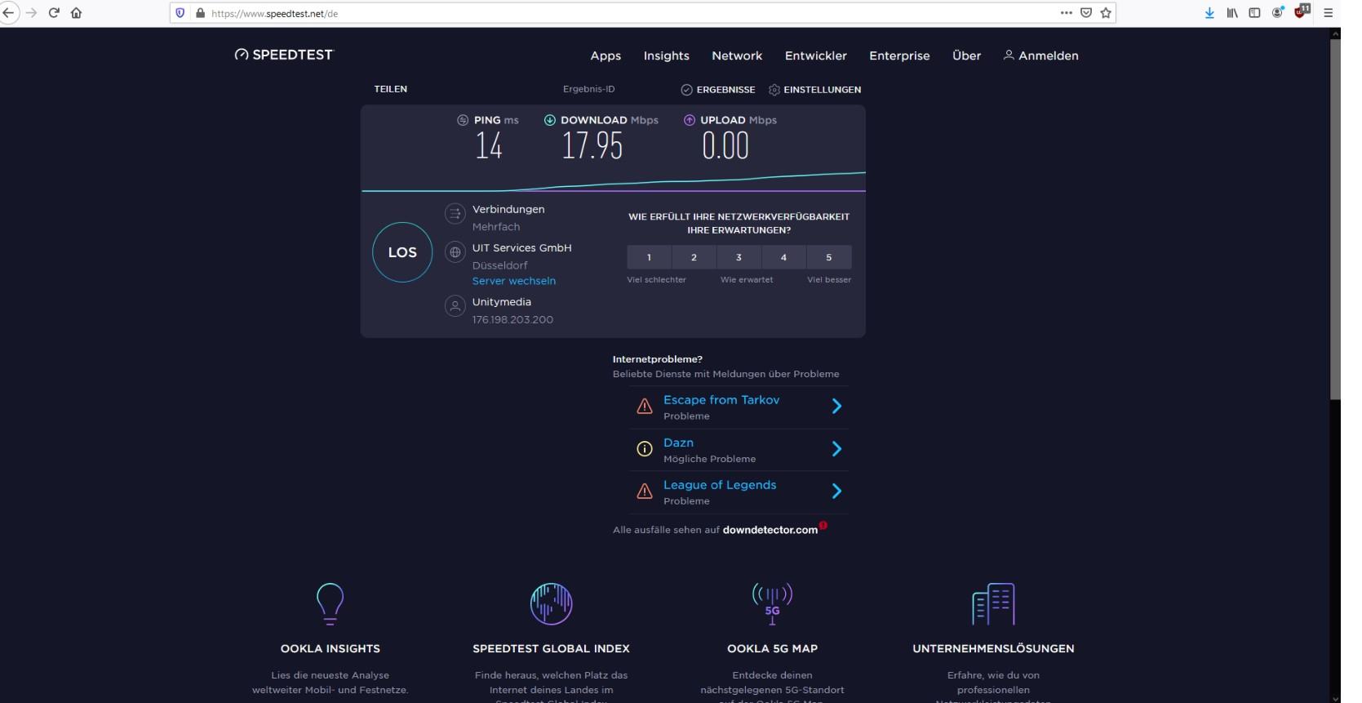Viewport: 1362px width, 703px height.
Task: Rate network availability as 3
Action: tap(739, 257)
